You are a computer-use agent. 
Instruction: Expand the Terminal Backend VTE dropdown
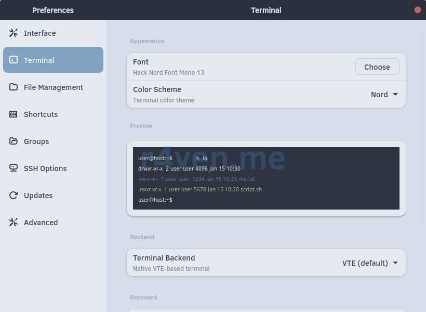click(x=369, y=263)
